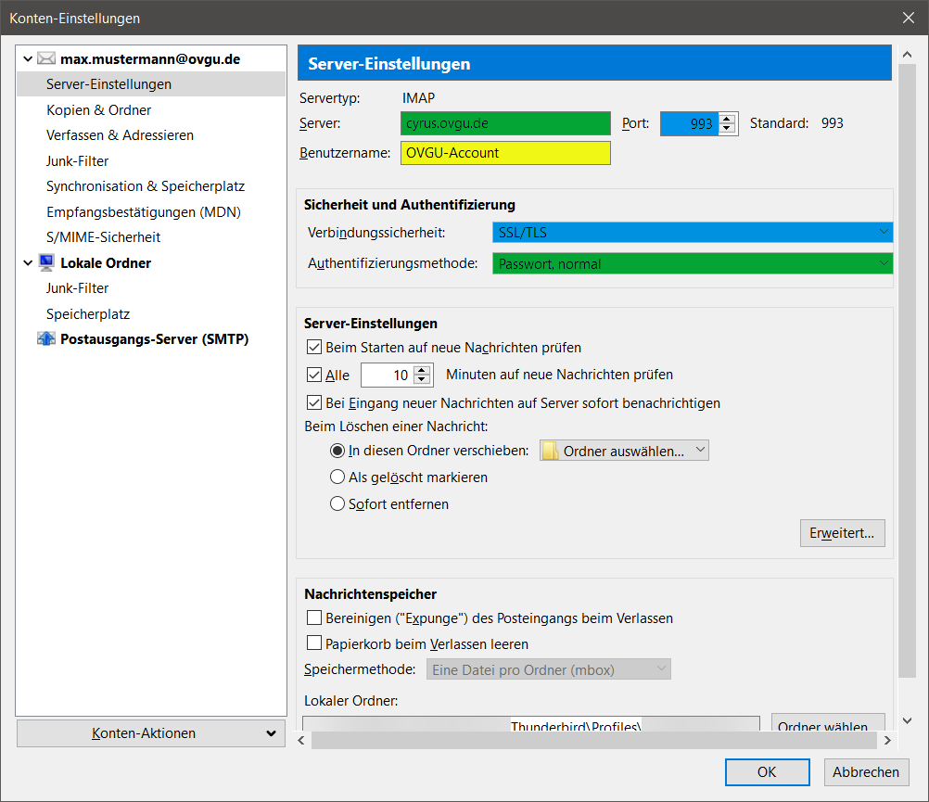Select S/MIME-Sicherheit in the sidebar
The image size is (929, 802).
tap(103, 237)
